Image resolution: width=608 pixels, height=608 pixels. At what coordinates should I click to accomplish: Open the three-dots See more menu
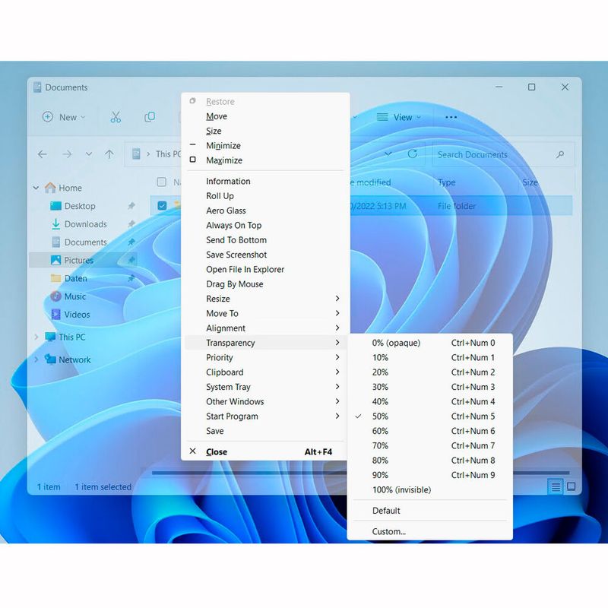[451, 117]
